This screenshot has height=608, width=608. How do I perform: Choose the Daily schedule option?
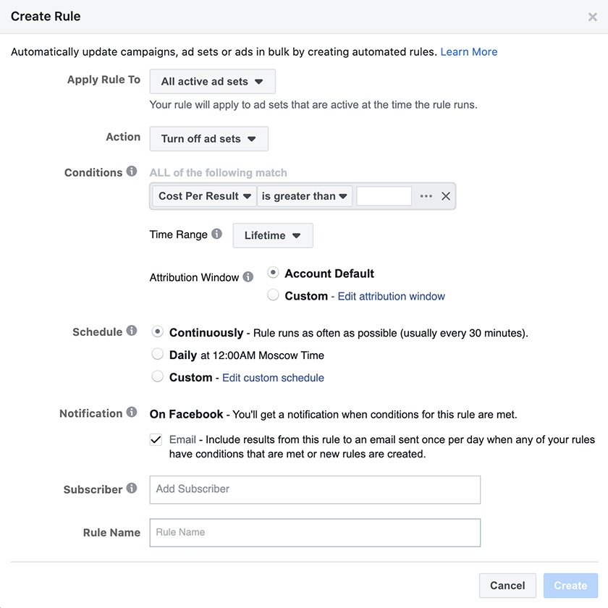click(157, 355)
